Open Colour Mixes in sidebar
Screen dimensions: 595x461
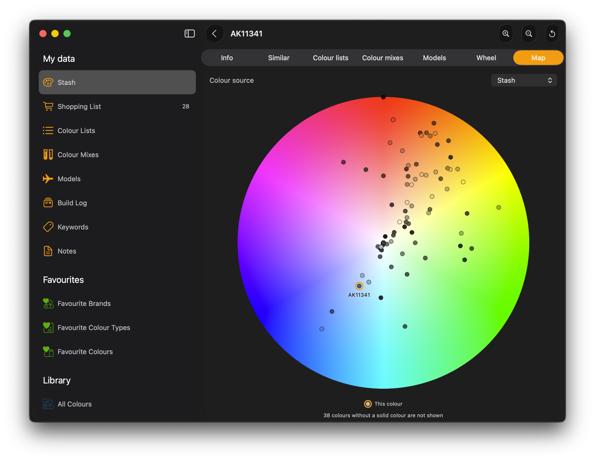coord(117,155)
